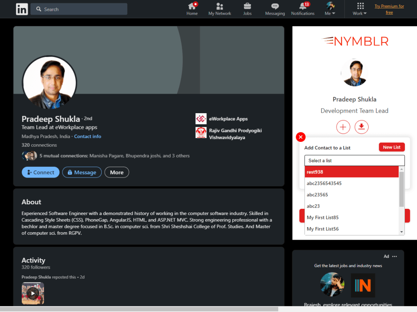Open the Select a list dropdown
The image size is (417, 312).
click(x=354, y=161)
